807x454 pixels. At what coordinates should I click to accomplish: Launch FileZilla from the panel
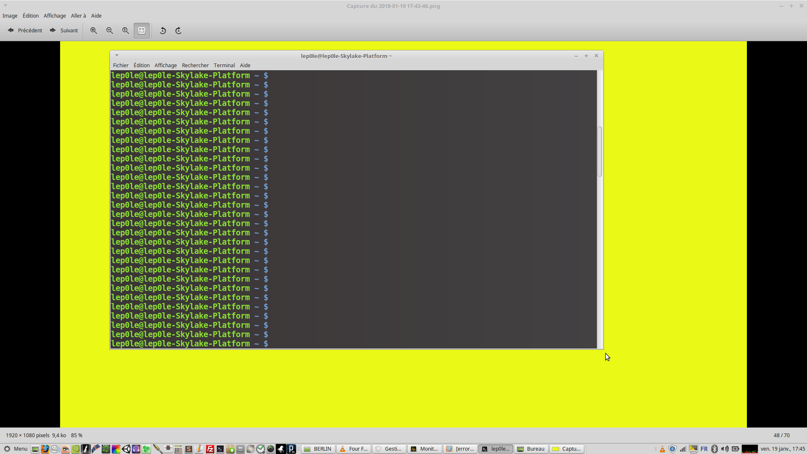coord(210,449)
